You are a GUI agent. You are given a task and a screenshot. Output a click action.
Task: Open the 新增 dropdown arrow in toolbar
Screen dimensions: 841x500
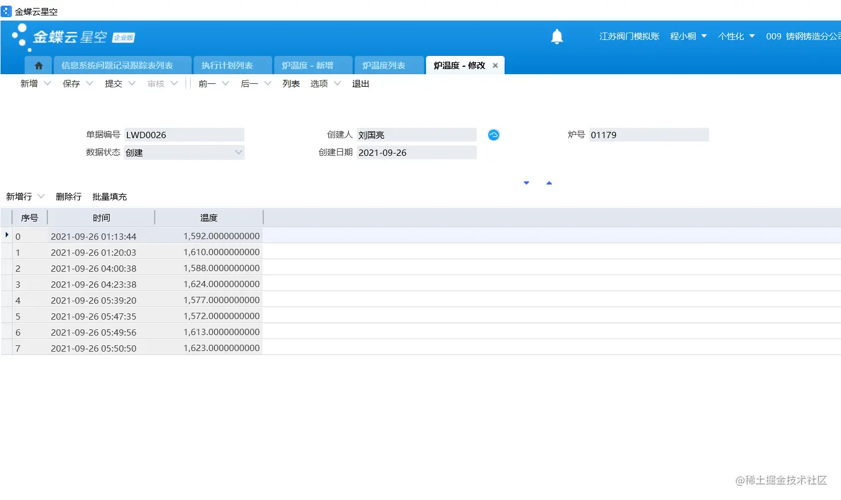47,83
